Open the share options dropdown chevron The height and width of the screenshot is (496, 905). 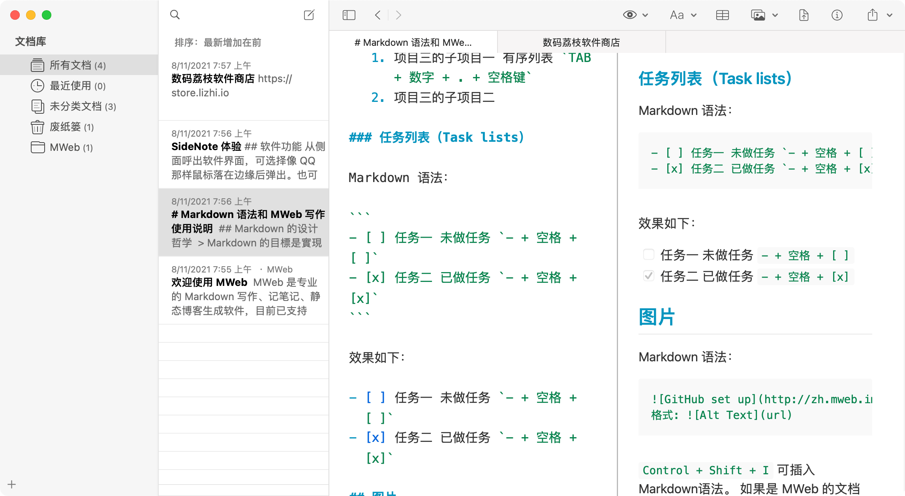click(889, 15)
